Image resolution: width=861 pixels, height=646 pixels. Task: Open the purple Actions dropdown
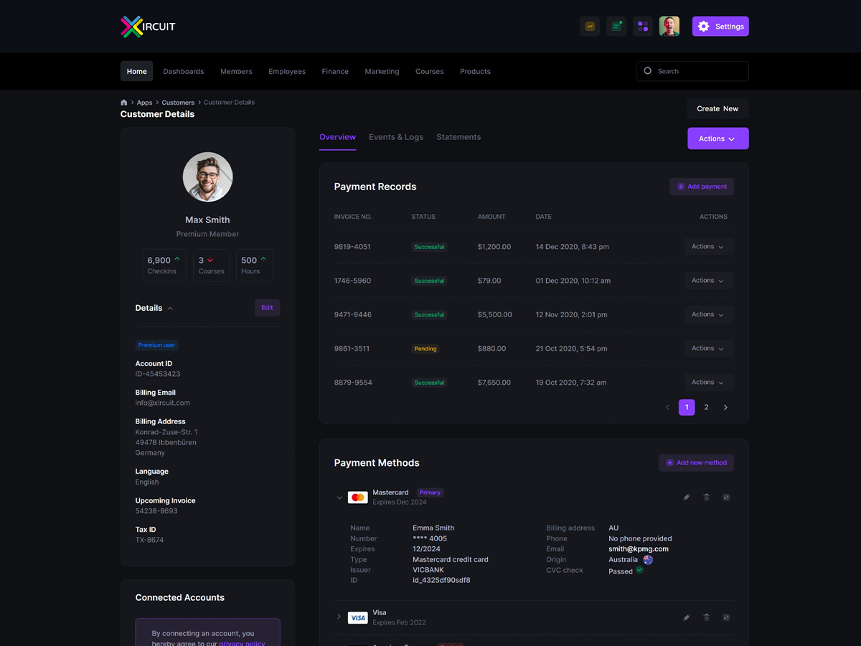coord(718,139)
